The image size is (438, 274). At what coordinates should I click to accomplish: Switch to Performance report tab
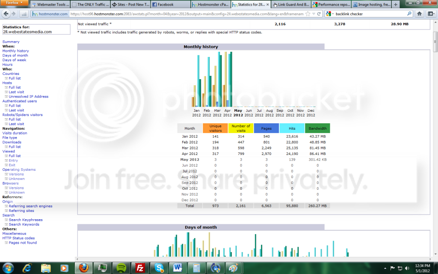coord(331,4)
